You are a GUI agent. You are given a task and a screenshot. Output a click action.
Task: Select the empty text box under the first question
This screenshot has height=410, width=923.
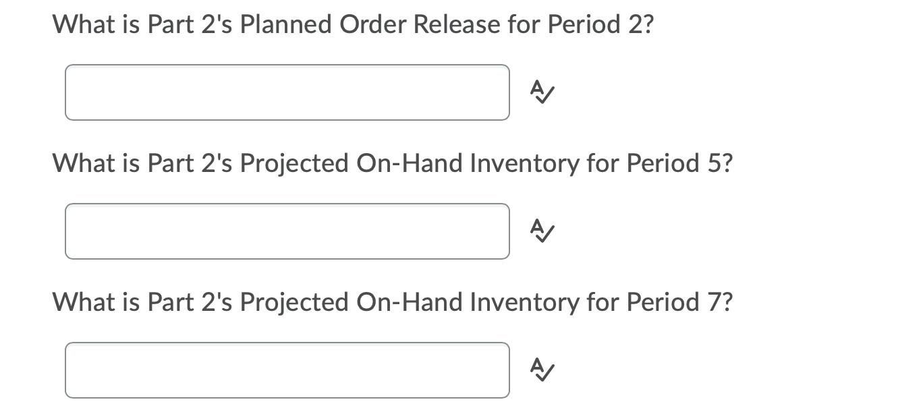287,92
